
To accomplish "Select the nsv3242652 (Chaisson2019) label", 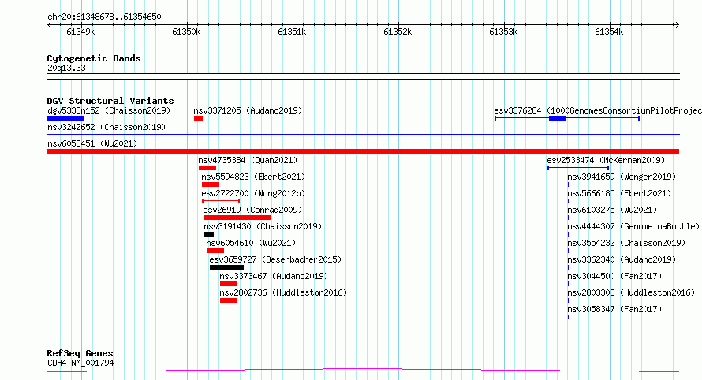I will pos(106,127).
